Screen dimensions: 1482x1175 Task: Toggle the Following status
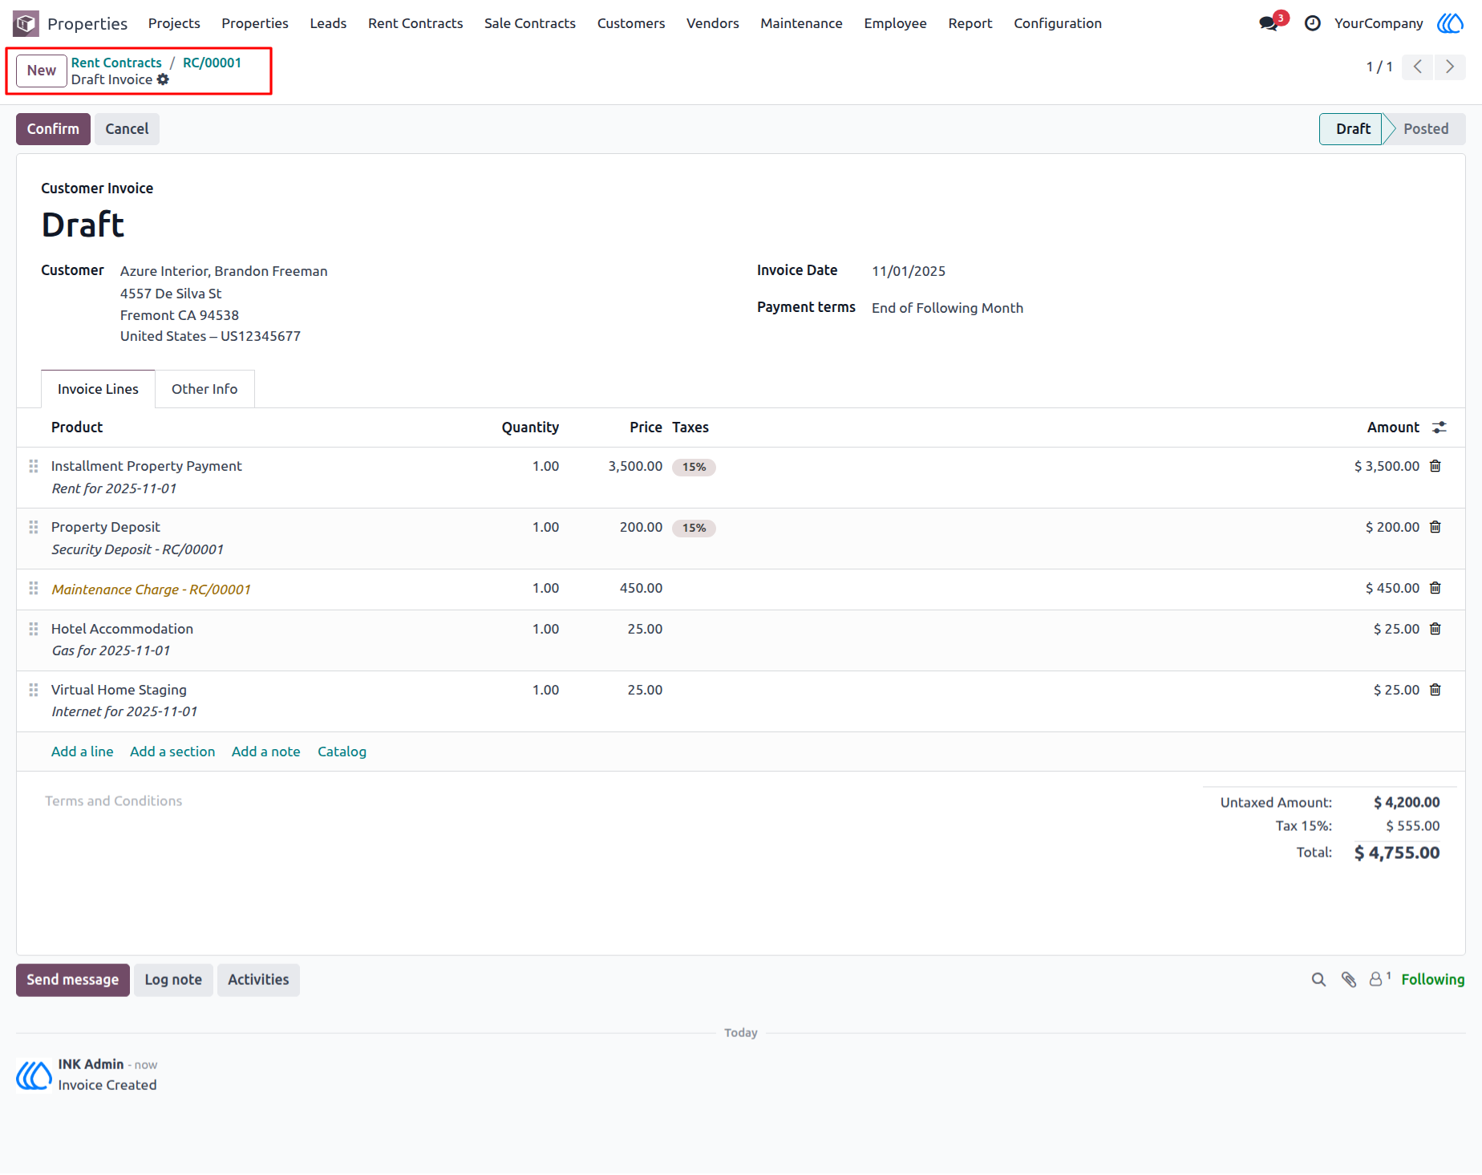(1432, 979)
